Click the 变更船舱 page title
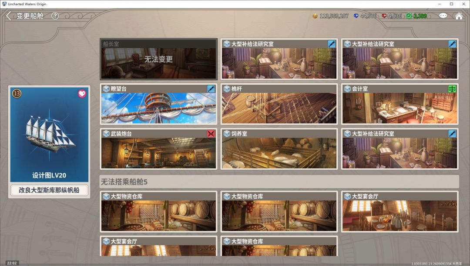The width and height of the screenshot is (470, 266). (30, 16)
